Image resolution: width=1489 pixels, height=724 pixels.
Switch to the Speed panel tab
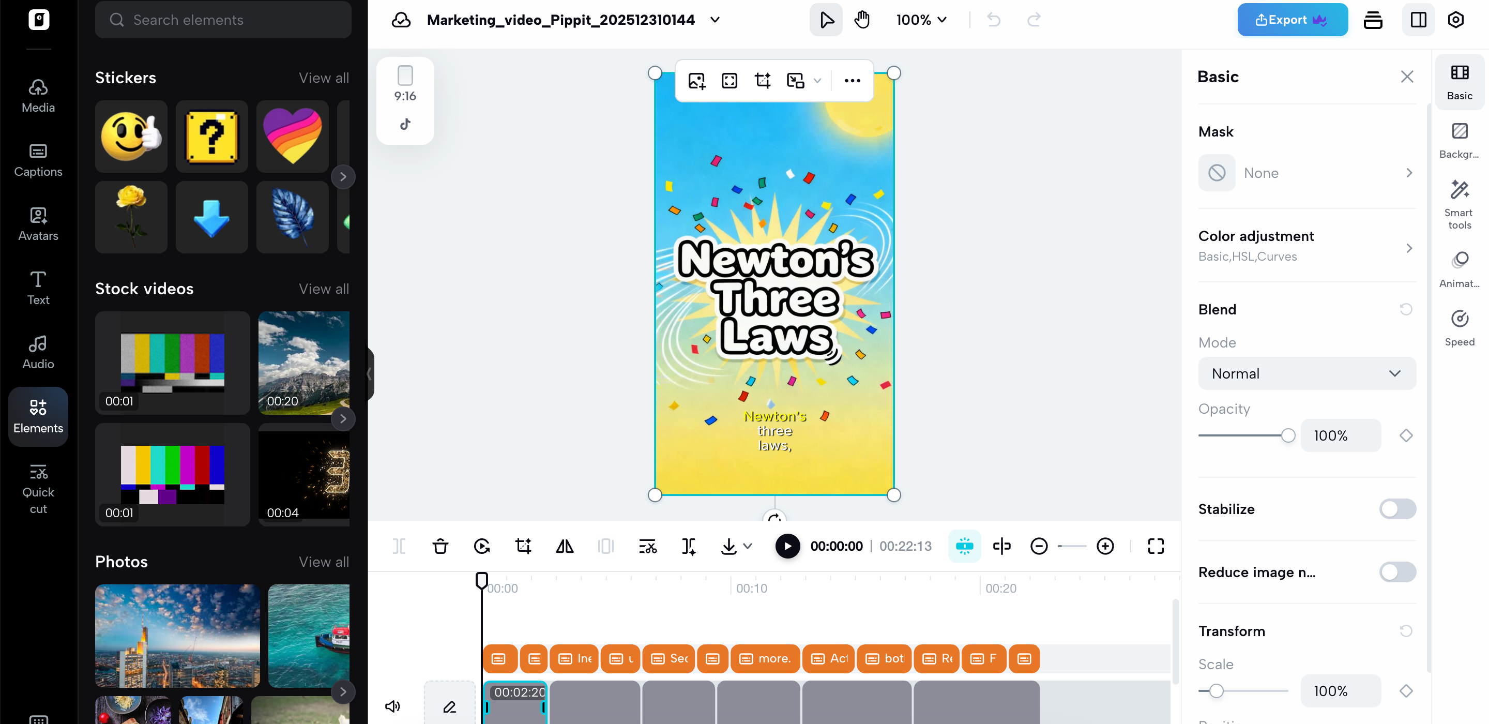1459,327
